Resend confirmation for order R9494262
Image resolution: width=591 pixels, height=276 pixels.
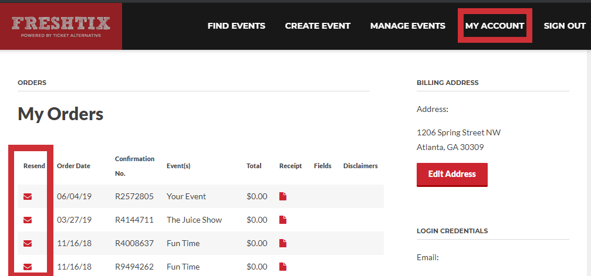click(28, 267)
